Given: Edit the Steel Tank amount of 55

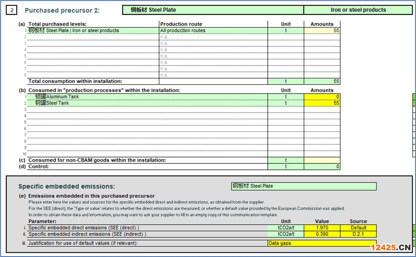Looking at the screenshot, I should pyautogui.click(x=322, y=103).
